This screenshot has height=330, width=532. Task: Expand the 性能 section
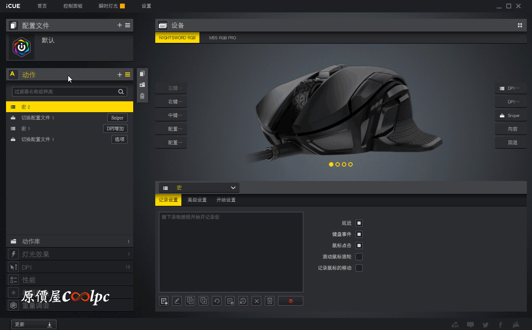[x=70, y=280]
